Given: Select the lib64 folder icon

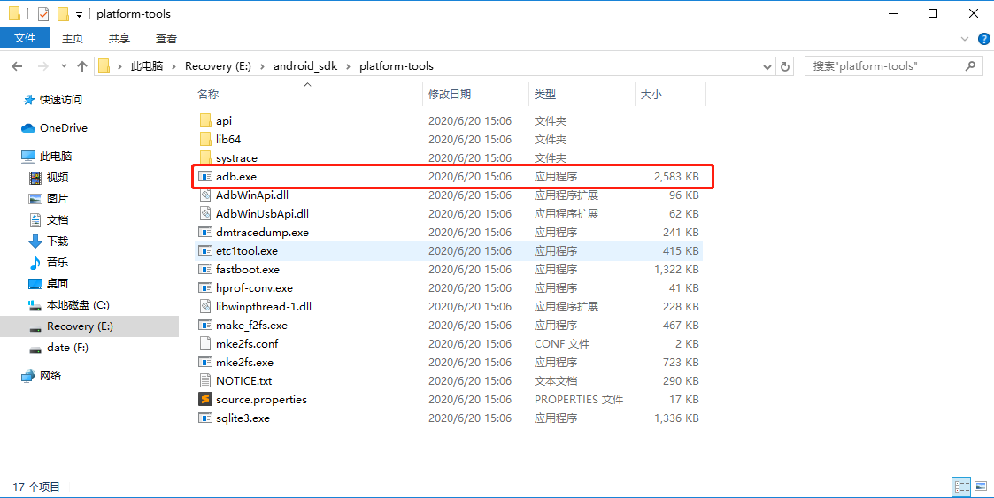Looking at the screenshot, I should [204, 139].
